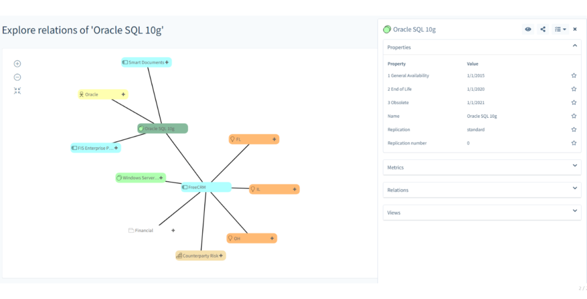Image resolution: width=587 pixels, height=299 pixels.
Task: Star the General Availability property
Action: pyautogui.click(x=574, y=76)
